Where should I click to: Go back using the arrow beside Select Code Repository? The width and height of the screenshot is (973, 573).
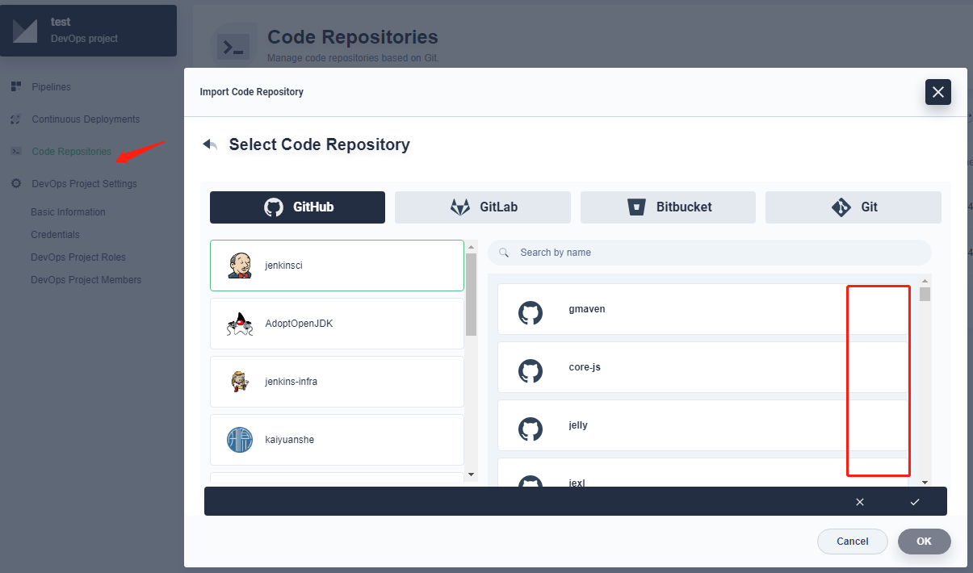click(210, 144)
